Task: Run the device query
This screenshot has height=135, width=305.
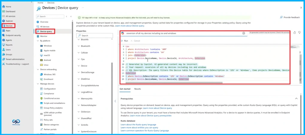Action: coord(125,41)
